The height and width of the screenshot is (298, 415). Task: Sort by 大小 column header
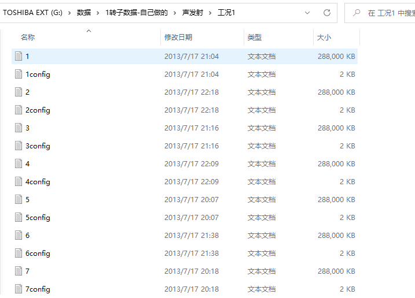tap(324, 38)
